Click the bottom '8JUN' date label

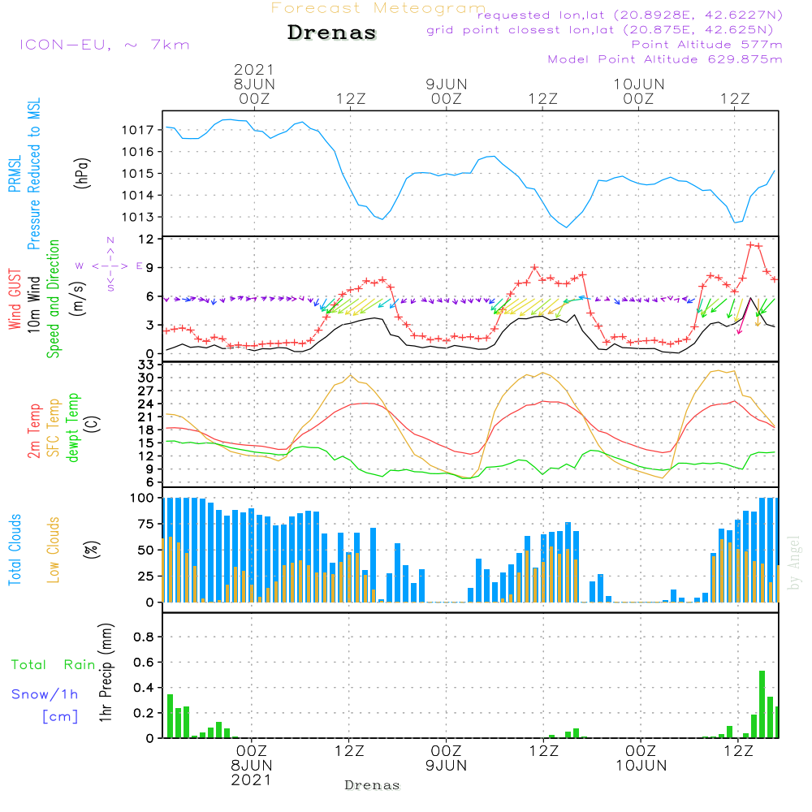(251, 766)
